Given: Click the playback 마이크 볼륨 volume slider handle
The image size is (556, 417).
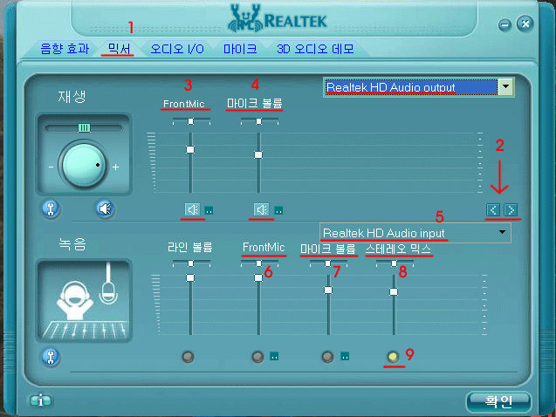Looking at the screenshot, I should pyautogui.click(x=258, y=154).
